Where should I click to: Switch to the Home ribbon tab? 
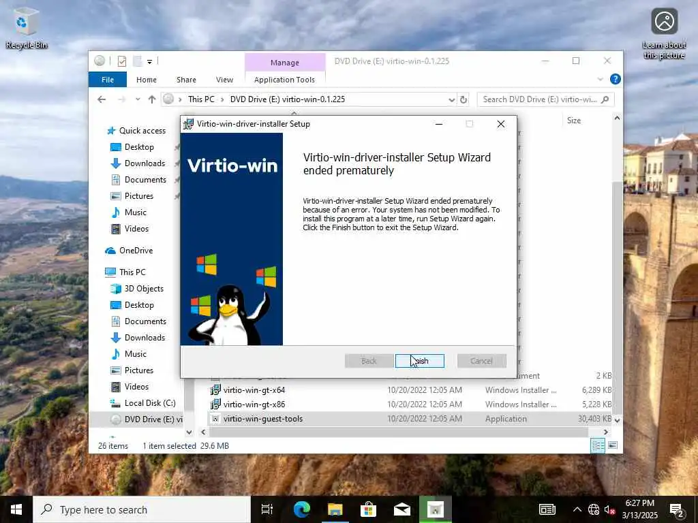point(147,80)
